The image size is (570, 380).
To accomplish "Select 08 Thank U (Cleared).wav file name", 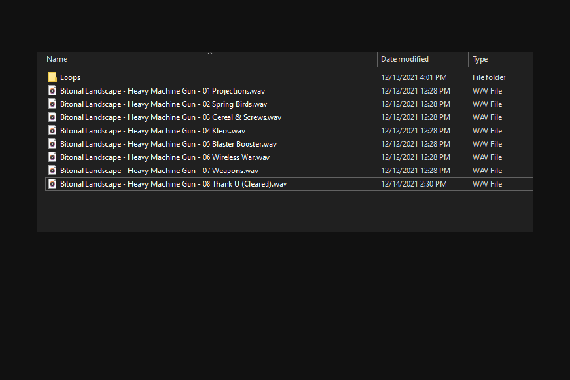I will click(x=173, y=184).
